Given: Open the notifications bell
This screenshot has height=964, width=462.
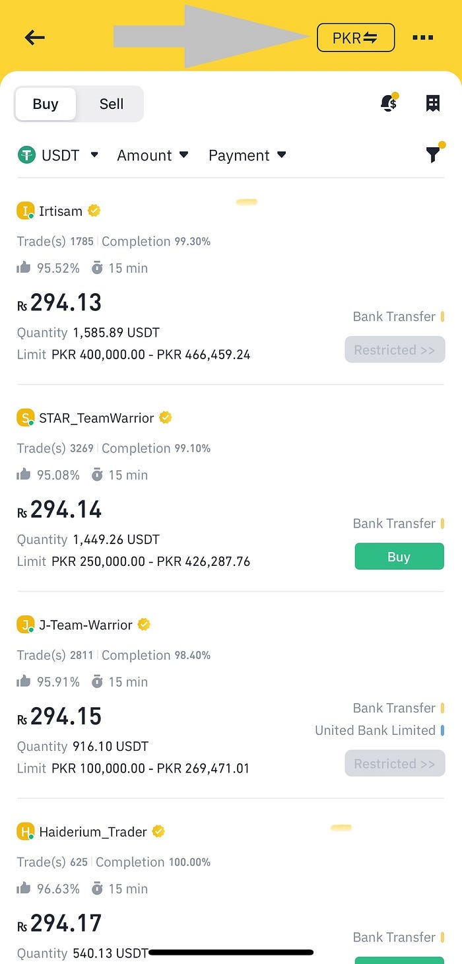Looking at the screenshot, I should (388, 104).
